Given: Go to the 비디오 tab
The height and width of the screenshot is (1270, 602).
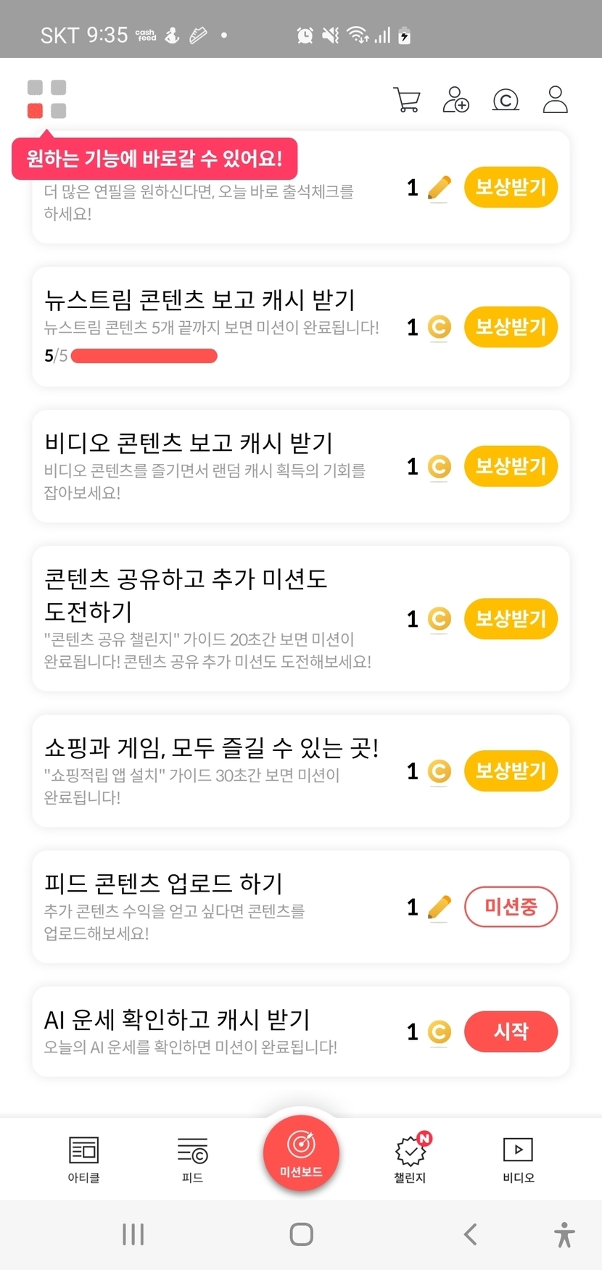Looking at the screenshot, I should (x=518, y=1158).
